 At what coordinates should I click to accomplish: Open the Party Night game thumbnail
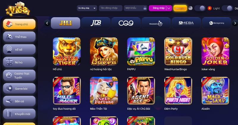178,91
